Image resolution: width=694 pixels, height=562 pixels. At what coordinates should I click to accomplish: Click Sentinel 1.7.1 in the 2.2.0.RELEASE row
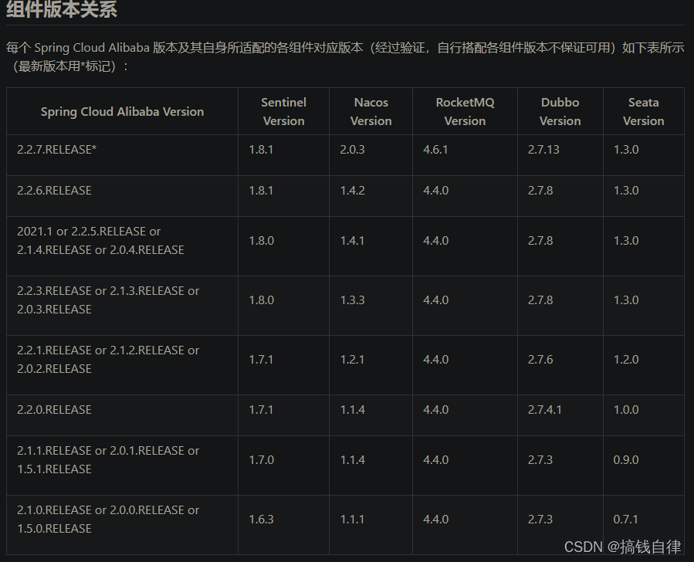pyautogui.click(x=261, y=410)
